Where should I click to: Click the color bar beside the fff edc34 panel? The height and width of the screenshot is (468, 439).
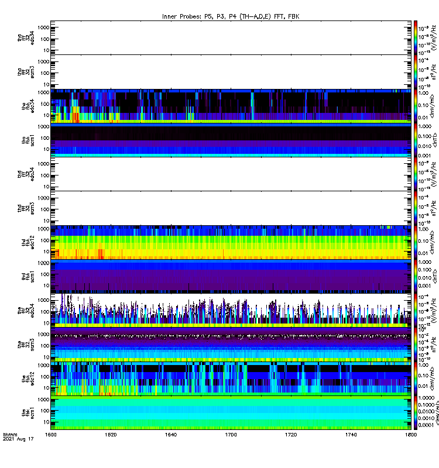[416, 311]
